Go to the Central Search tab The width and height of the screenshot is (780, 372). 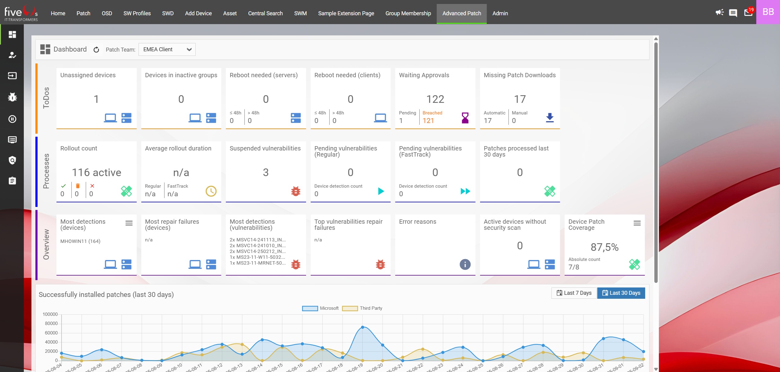(265, 13)
